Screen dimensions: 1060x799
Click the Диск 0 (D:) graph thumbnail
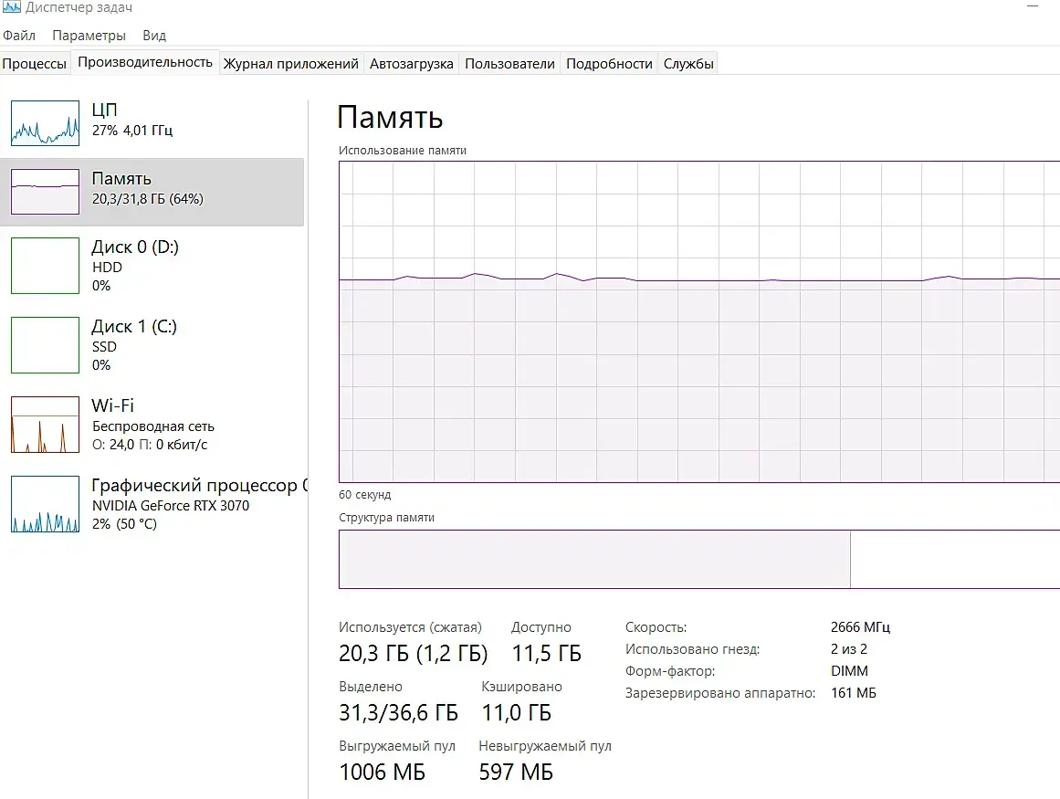pyautogui.click(x=45, y=266)
